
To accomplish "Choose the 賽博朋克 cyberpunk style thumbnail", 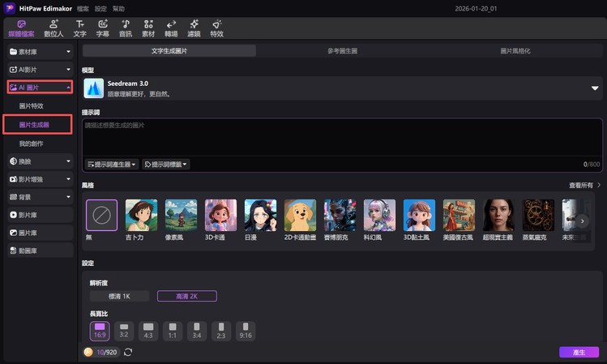I will pos(340,216).
